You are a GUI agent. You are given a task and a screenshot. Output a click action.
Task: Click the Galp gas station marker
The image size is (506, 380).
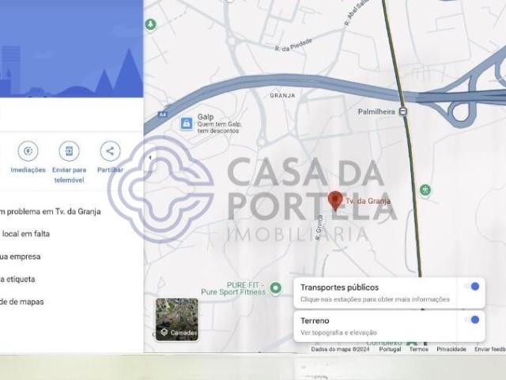[x=186, y=123]
